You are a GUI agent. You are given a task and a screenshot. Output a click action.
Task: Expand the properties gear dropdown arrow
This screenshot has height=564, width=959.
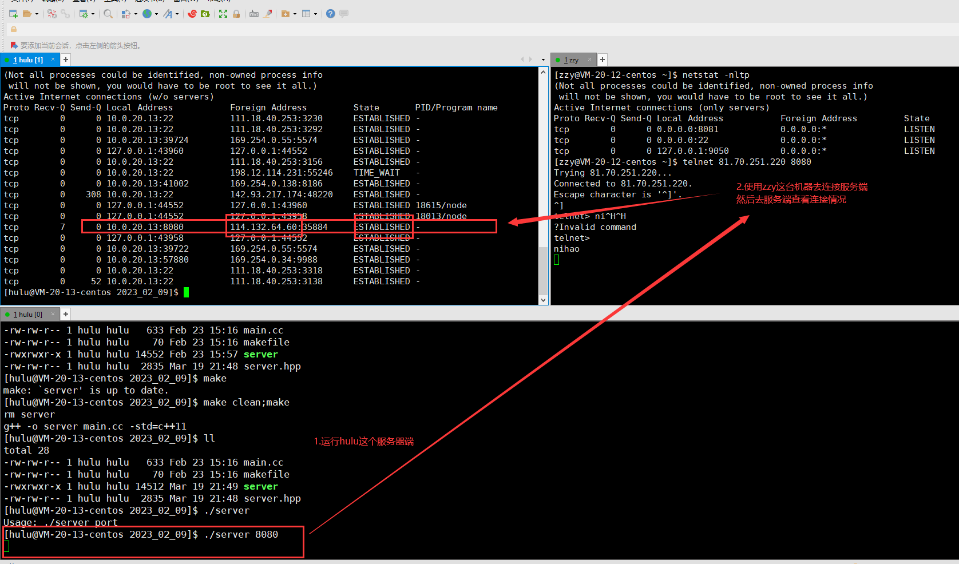(93, 14)
